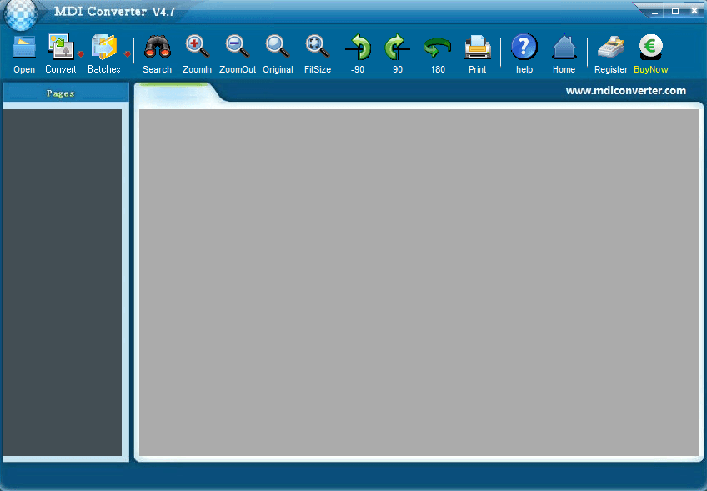The width and height of the screenshot is (707, 491).
Task: Click the Convert toolbar icon
Action: 60,48
